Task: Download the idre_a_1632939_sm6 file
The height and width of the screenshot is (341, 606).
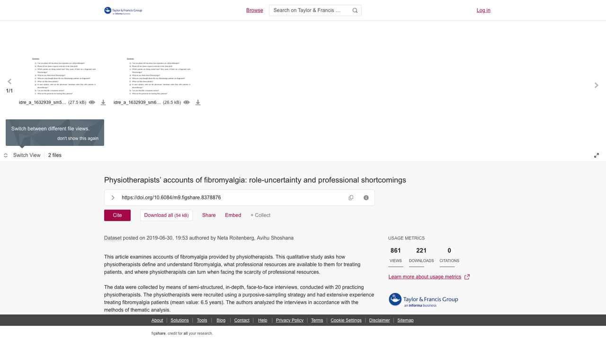Action: pos(198,102)
